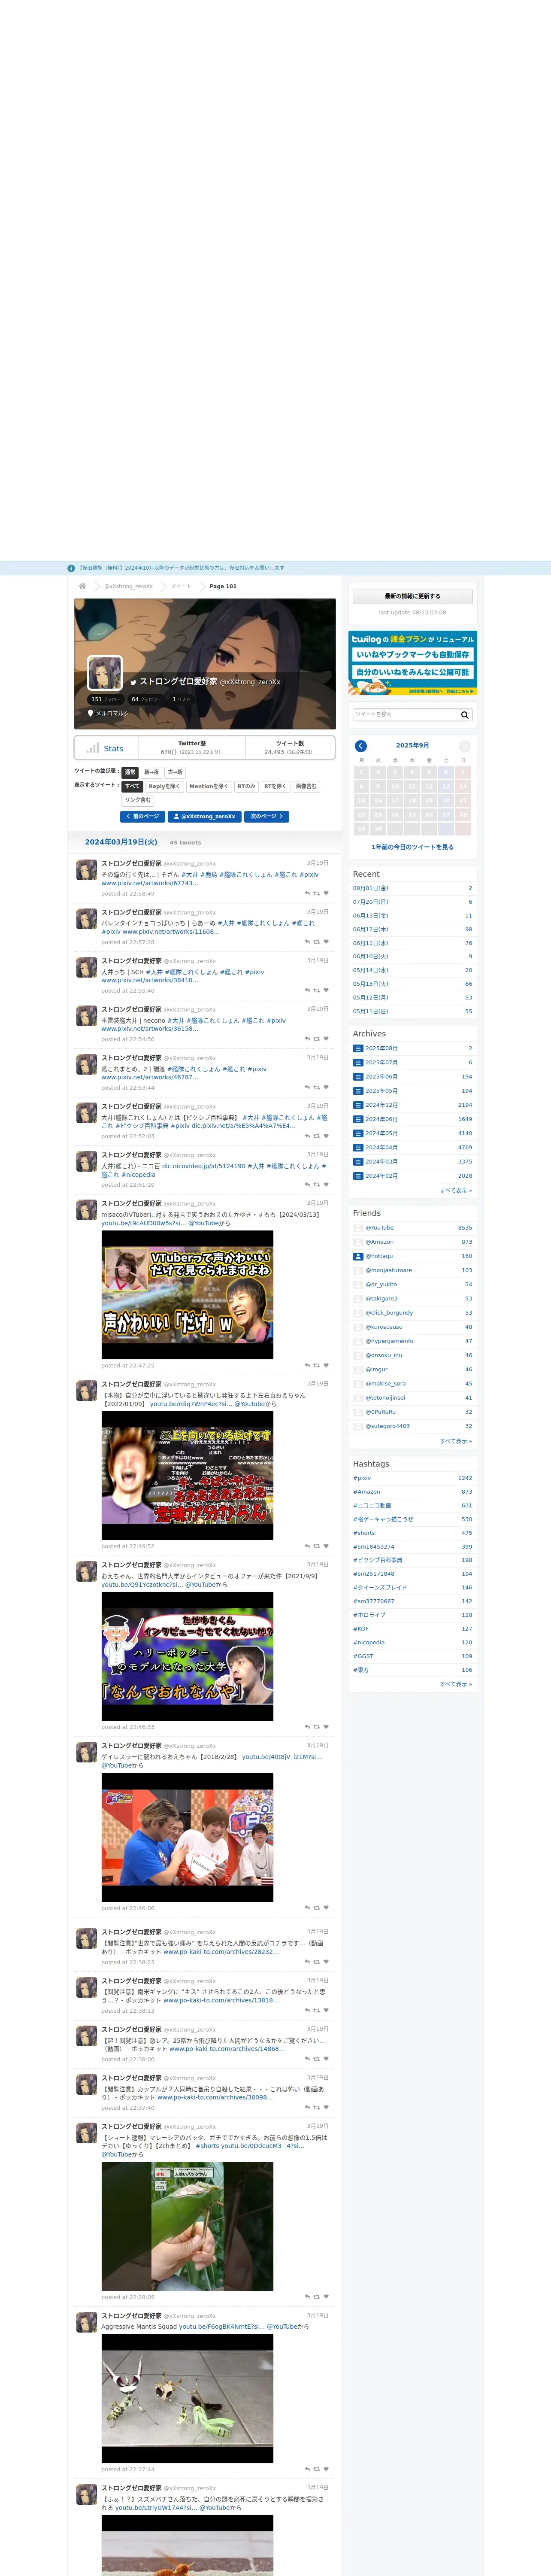The width and height of the screenshot is (551, 2576).
Task: Click the twilog 課金プラン banner
Action: click(412, 663)
